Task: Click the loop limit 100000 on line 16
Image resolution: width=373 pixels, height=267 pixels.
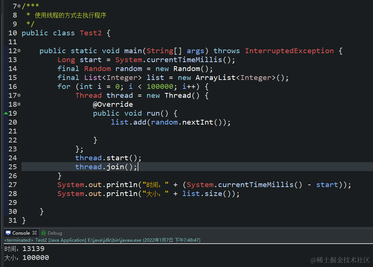Action: [x=160, y=87]
